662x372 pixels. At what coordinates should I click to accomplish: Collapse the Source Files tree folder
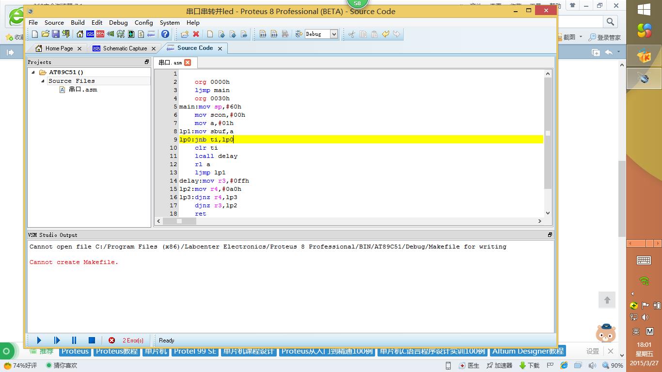pyautogui.click(x=43, y=81)
